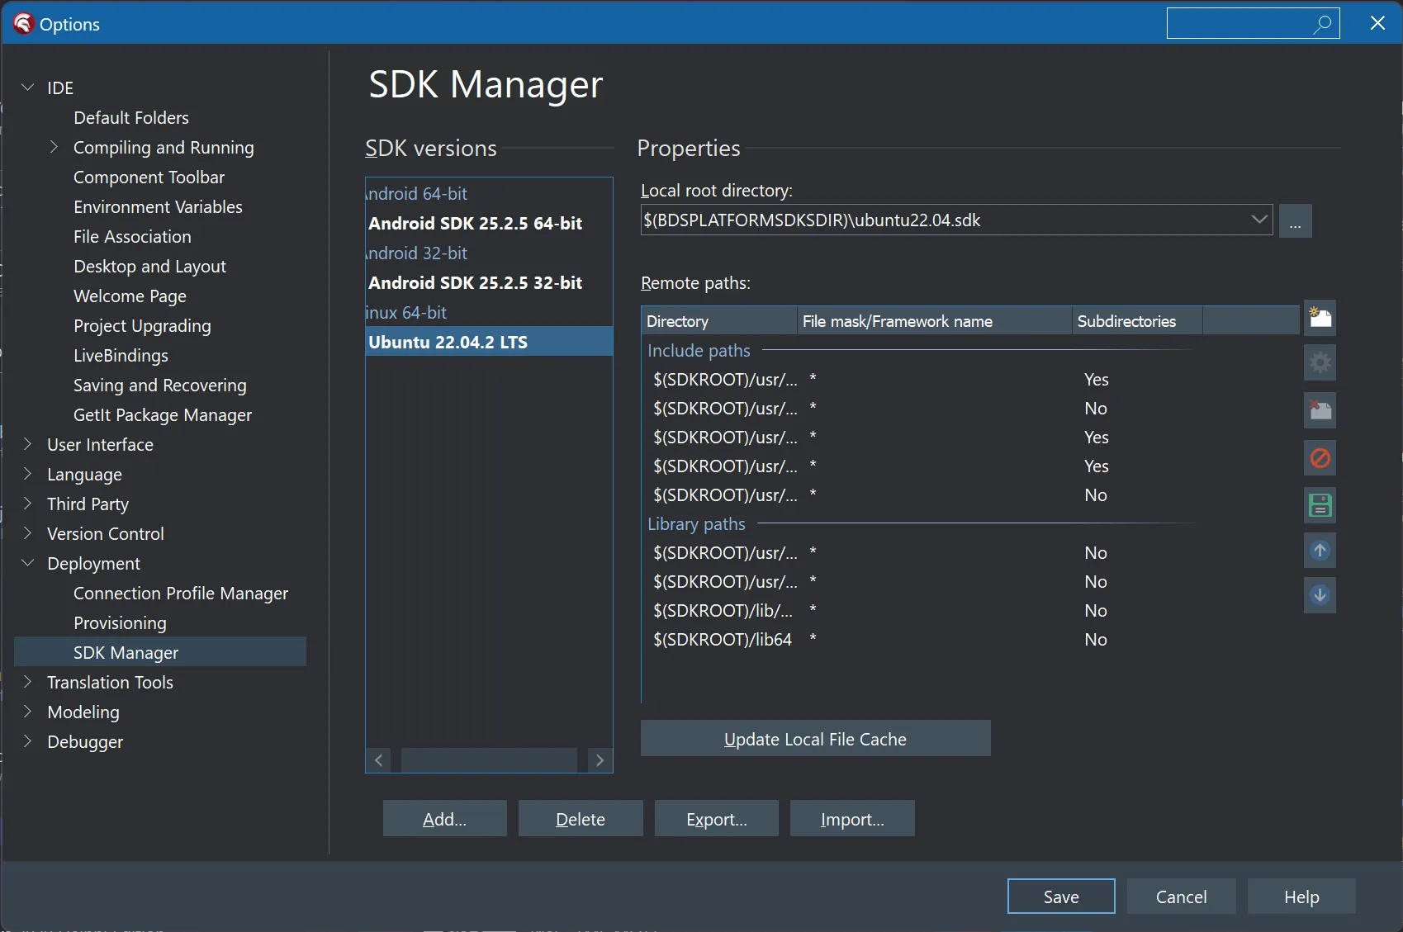Click the green floppy disk save icon

[1320, 505]
